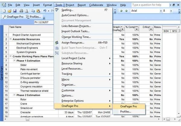
Task: Open the File menu
Action: [x=10, y=5]
